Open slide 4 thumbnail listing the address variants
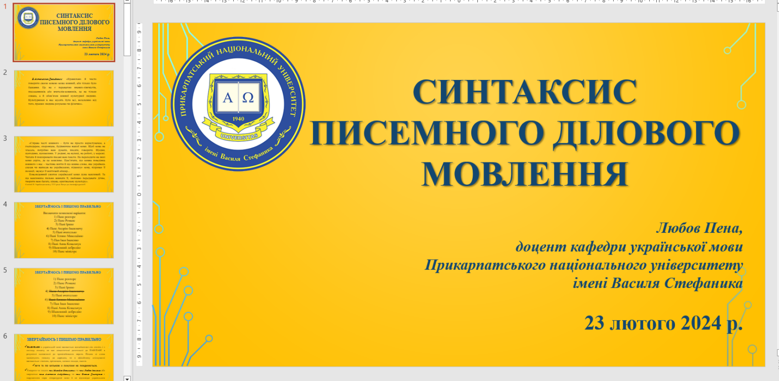The width and height of the screenshot is (779, 381). pos(64,230)
